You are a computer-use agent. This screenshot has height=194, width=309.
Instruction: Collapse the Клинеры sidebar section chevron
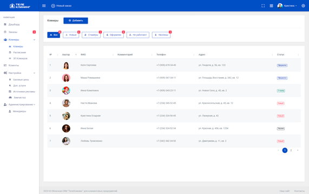pos(34,40)
